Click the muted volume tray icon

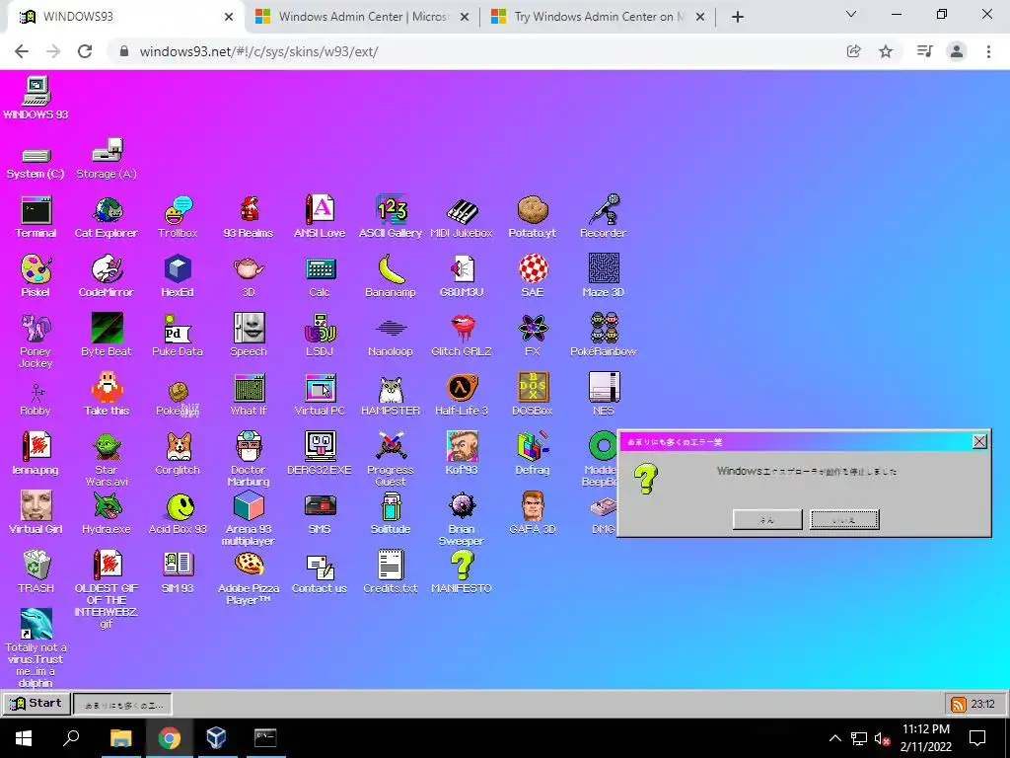882,738
